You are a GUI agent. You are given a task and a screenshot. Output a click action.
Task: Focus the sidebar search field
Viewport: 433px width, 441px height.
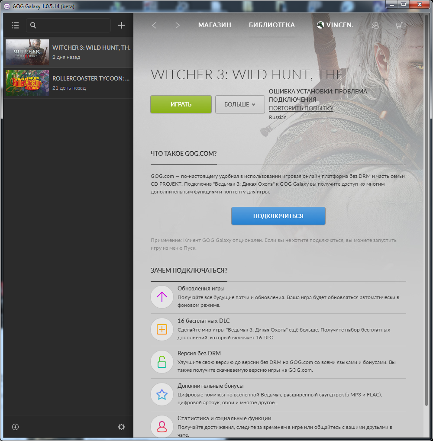(x=68, y=25)
